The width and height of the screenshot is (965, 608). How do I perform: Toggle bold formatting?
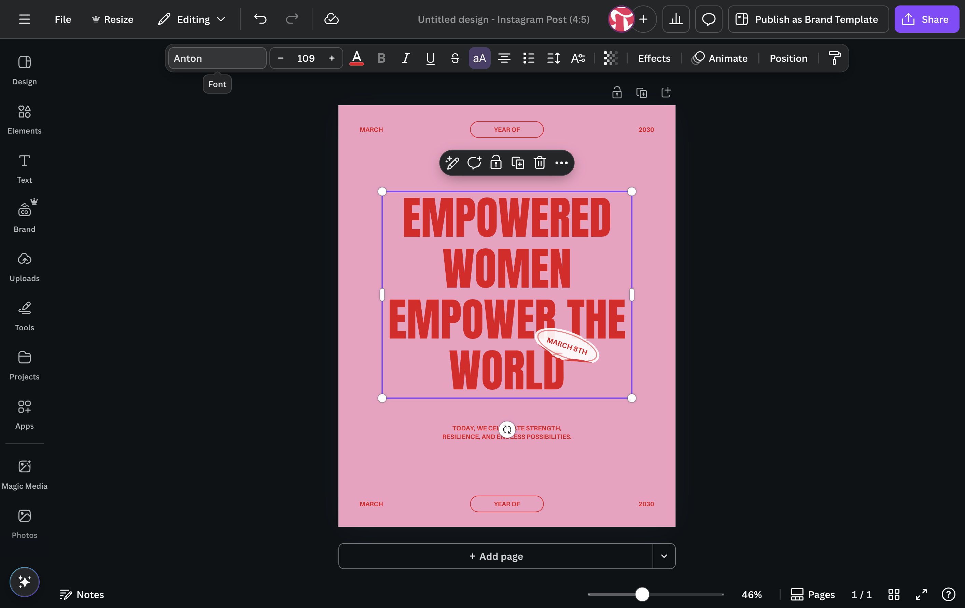pyautogui.click(x=381, y=58)
